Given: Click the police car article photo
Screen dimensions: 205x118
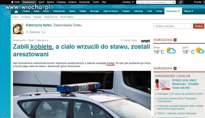Looking at the screenshot, I should pyautogui.click(x=82, y=94).
